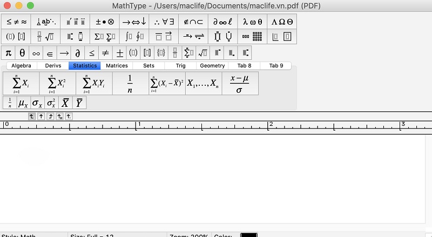The image size is (432, 237).
Task: Open the arrow symbols palette (→ ⇔ ↓)
Action: click(134, 22)
